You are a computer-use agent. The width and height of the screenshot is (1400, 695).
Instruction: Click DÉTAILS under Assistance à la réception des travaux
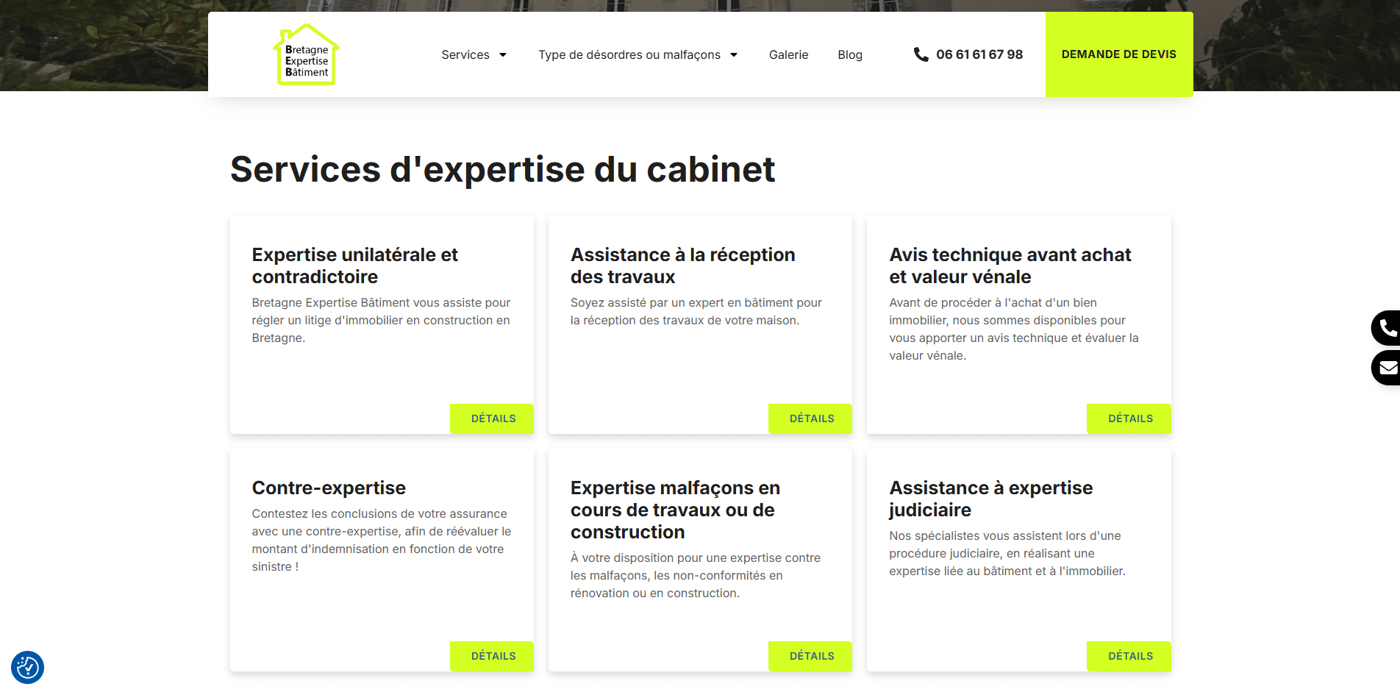point(810,418)
